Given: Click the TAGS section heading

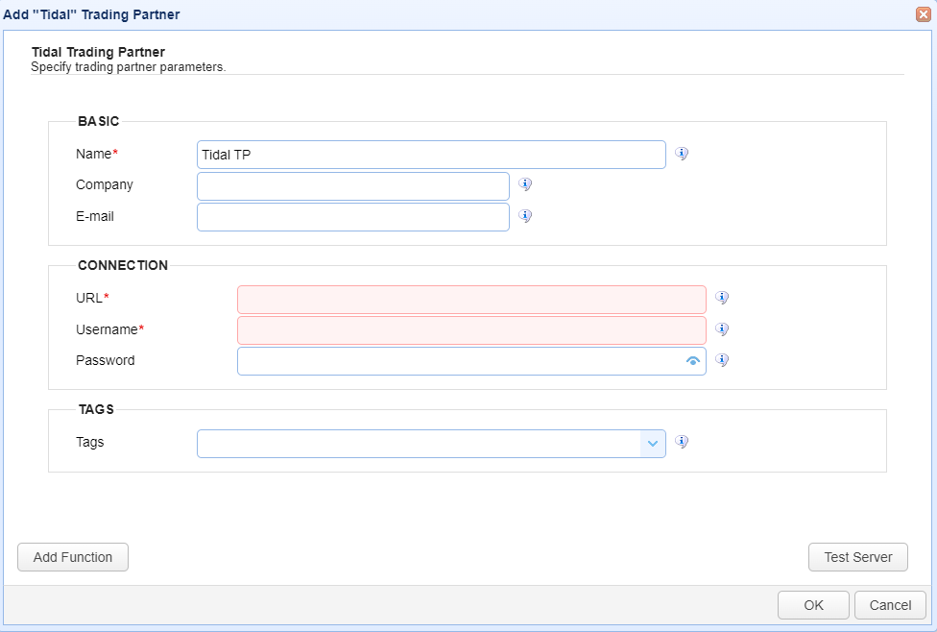Looking at the screenshot, I should coord(96,409).
